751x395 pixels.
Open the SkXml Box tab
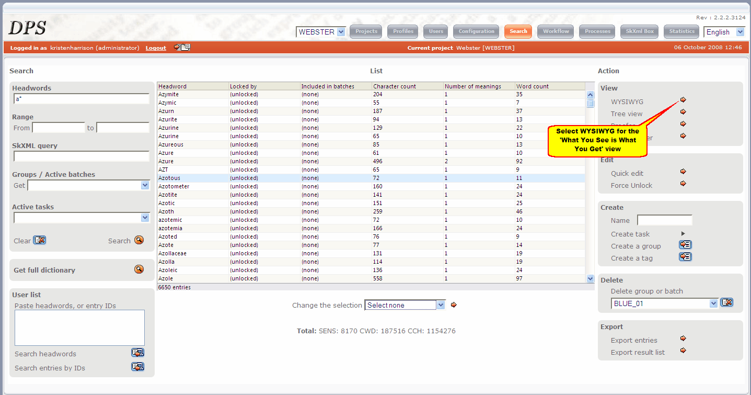click(x=640, y=31)
